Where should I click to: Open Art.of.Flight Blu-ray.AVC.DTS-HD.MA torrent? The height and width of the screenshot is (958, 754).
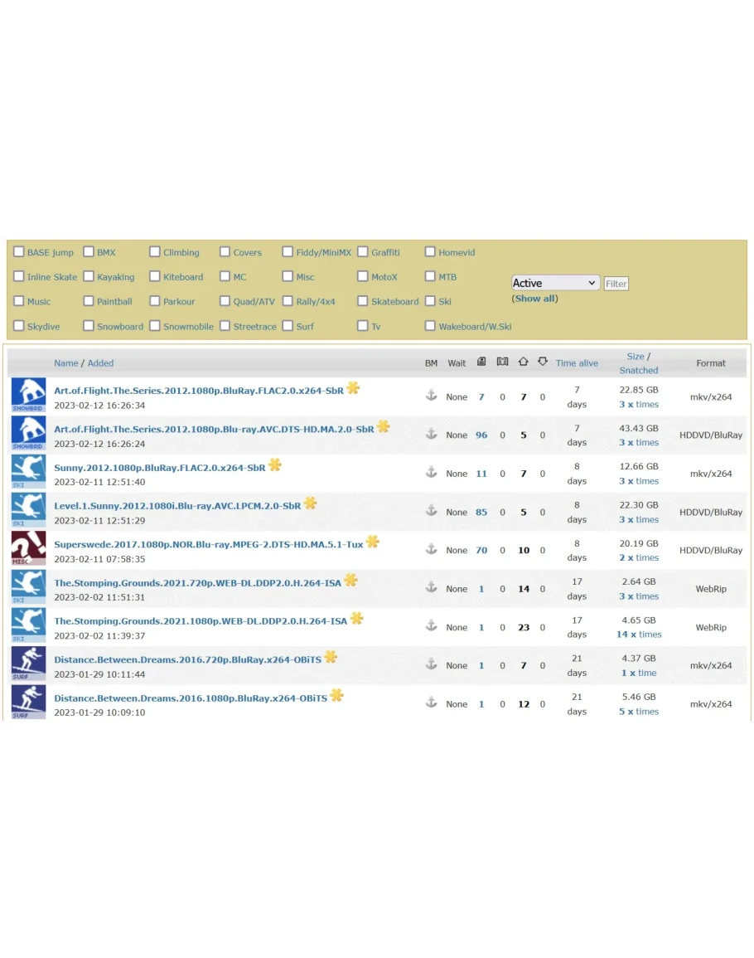pos(214,429)
